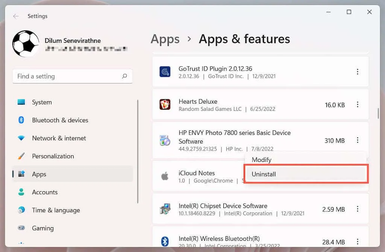Image resolution: width=385 pixels, height=252 pixels.
Task: Click the Intel Chipset Device Software icon
Action: point(165,209)
